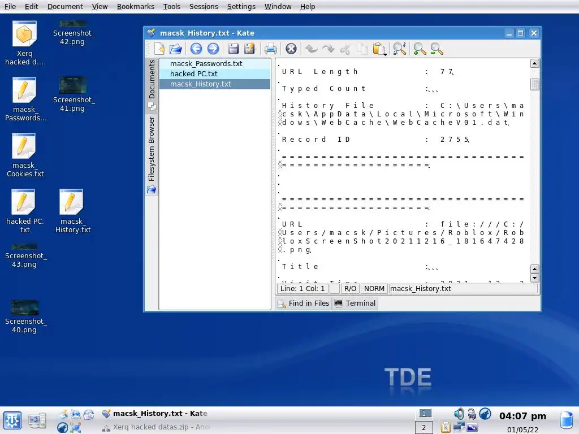This screenshot has width=579, height=434.
Task: Click macsk_History.txt - Kate taskbar entry
Action: click(x=155, y=413)
